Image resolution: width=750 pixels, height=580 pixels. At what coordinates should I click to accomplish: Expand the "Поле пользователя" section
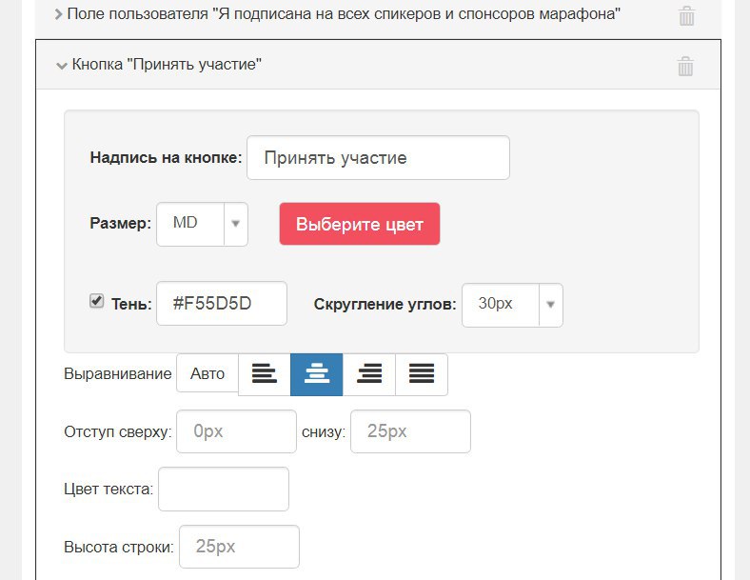tap(59, 14)
